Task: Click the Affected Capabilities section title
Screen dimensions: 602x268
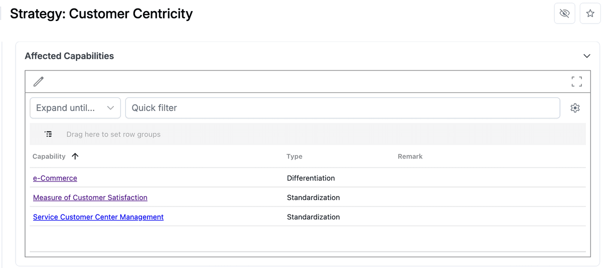Action: point(69,56)
